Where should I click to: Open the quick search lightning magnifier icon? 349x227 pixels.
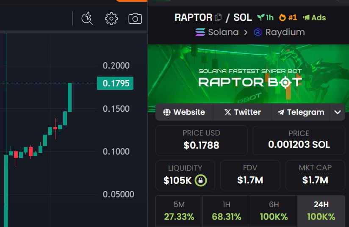87,18
